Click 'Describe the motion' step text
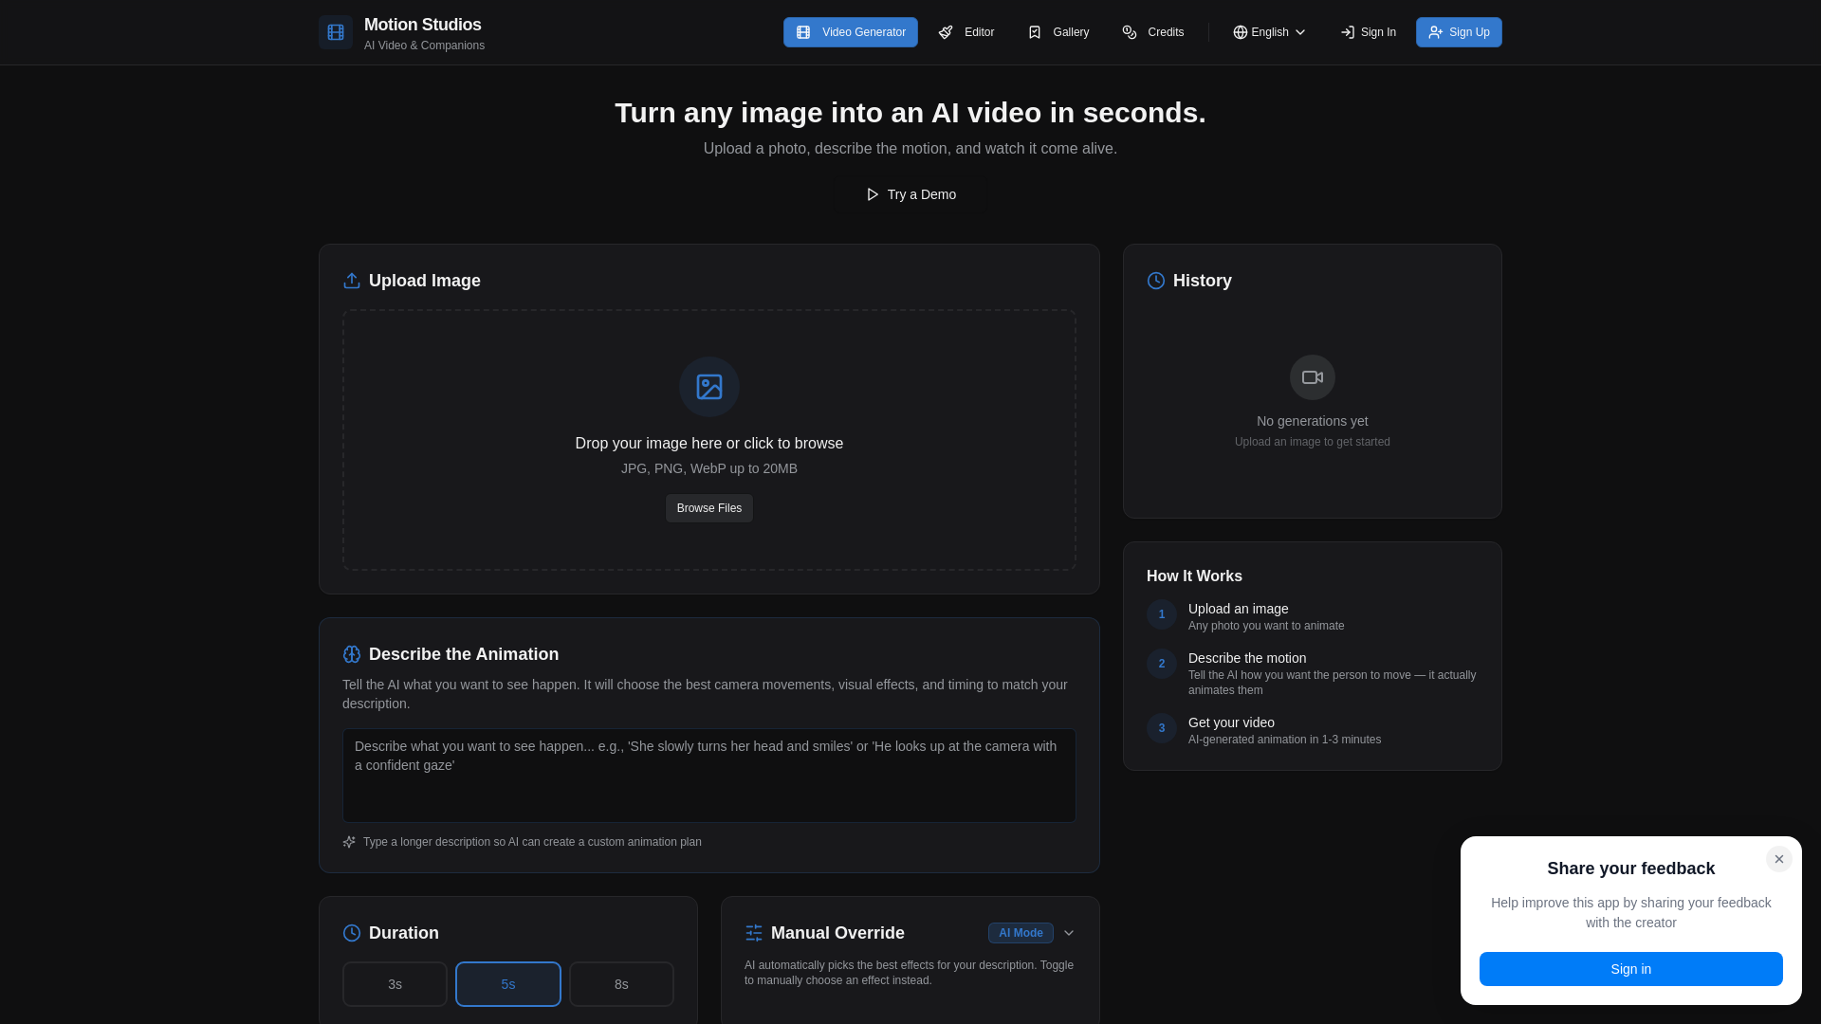The width and height of the screenshot is (1821, 1024). (x=1247, y=658)
